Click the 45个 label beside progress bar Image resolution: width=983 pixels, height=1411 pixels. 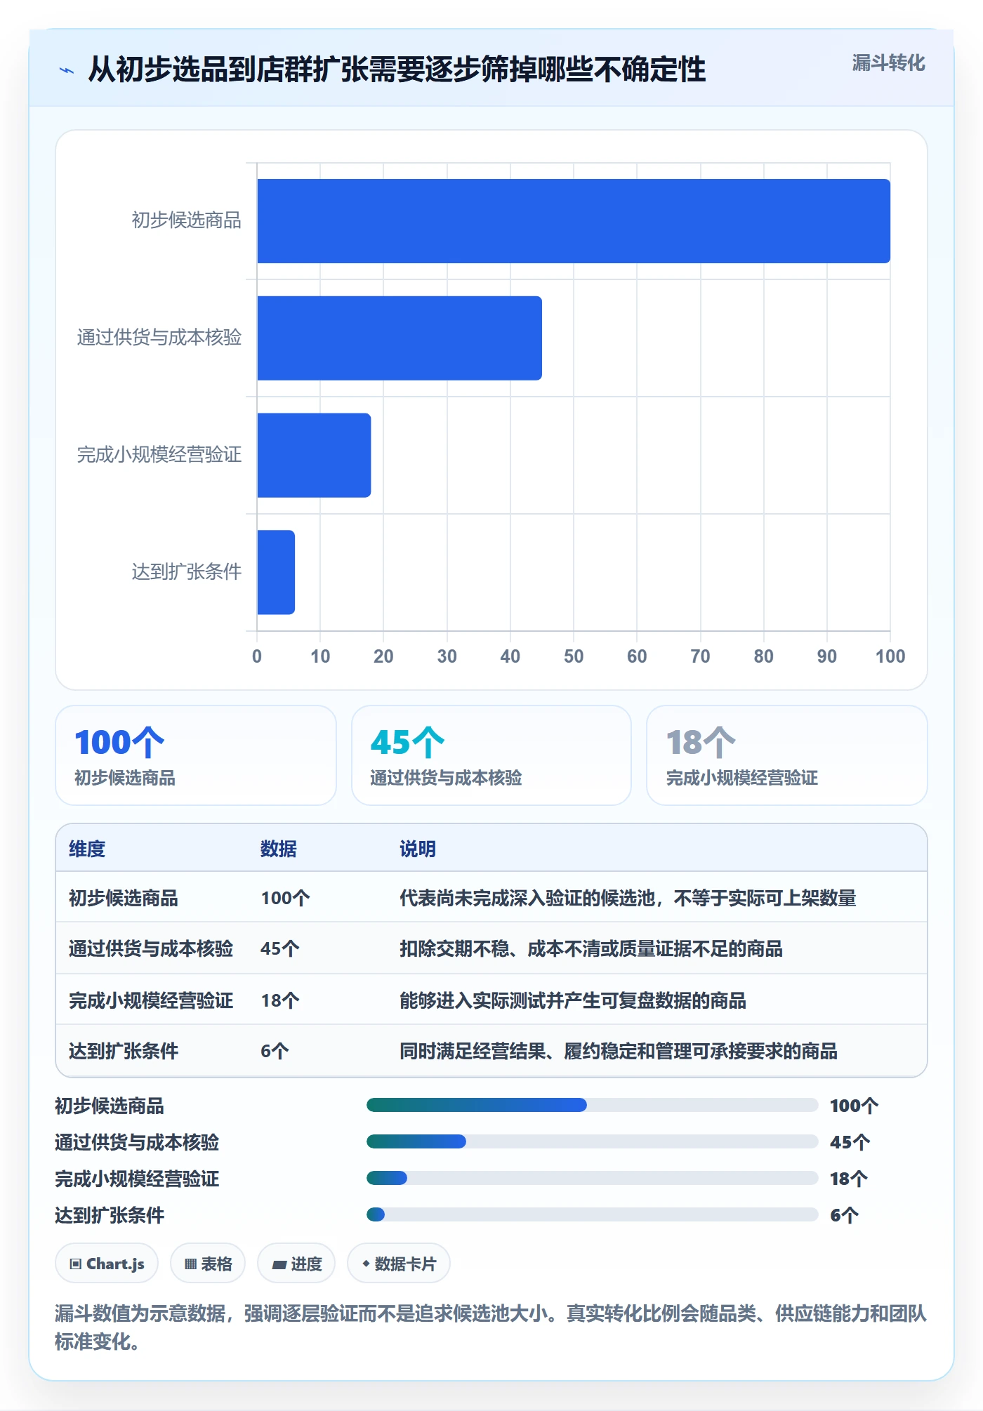click(x=850, y=1142)
